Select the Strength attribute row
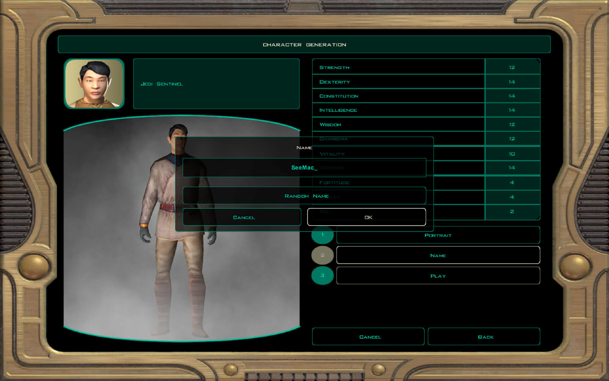The width and height of the screenshot is (609, 381). [x=398, y=67]
